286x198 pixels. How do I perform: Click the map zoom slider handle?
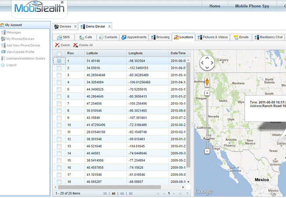[x=207, y=138]
